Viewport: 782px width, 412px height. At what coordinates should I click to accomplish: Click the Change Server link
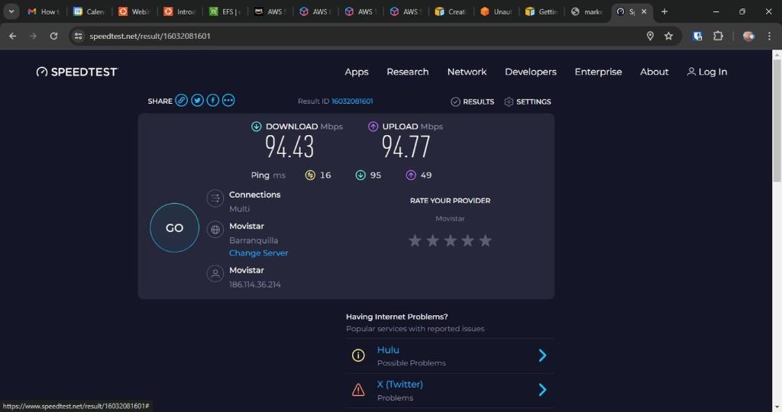tap(258, 253)
